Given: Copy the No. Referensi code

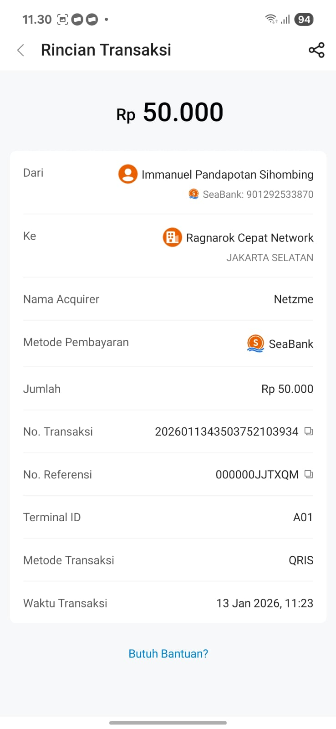Looking at the screenshot, I should 309,474.
